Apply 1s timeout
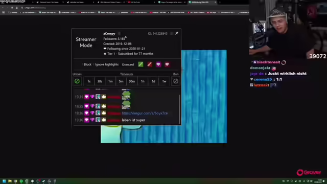This screenshot has height=184, width=327. pyautogui.click(x=89, y=81)
